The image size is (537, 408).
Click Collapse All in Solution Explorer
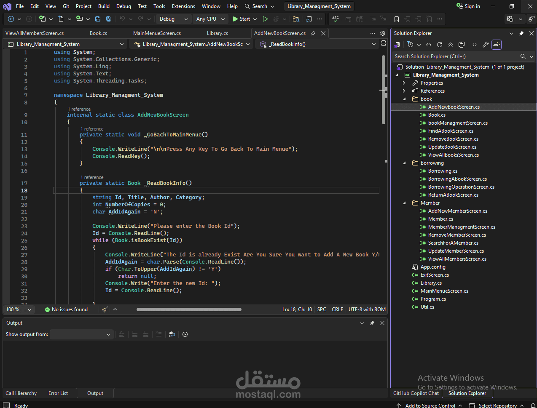pyautogui.click(x=451, y=45)
